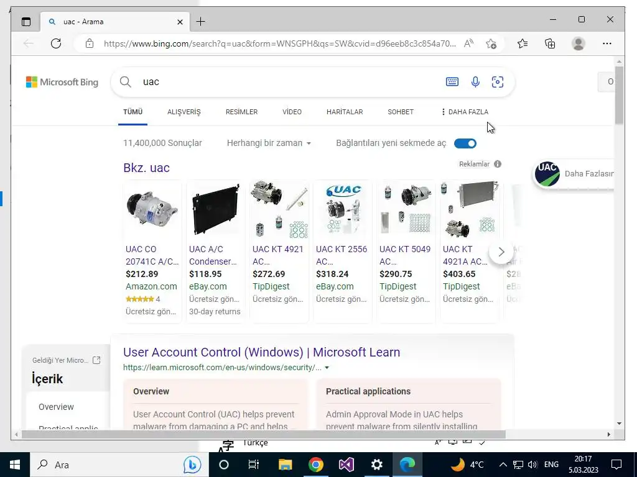
Task: Open Settings gear from the taskbar
Action: (377, 465)
